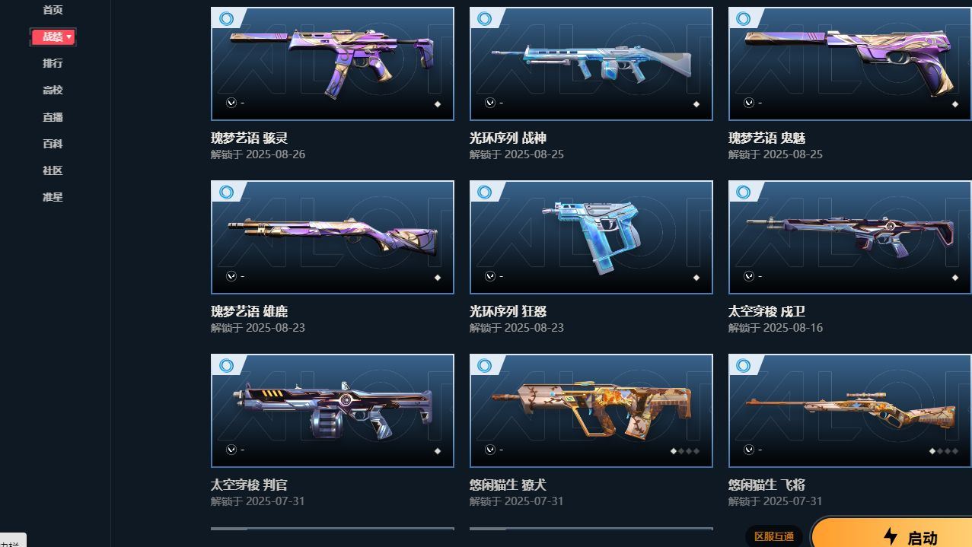972x547 pixels.
Task: Open 太空穿梭 判官 weapon skin thumbnail
Action: [333, 411]
